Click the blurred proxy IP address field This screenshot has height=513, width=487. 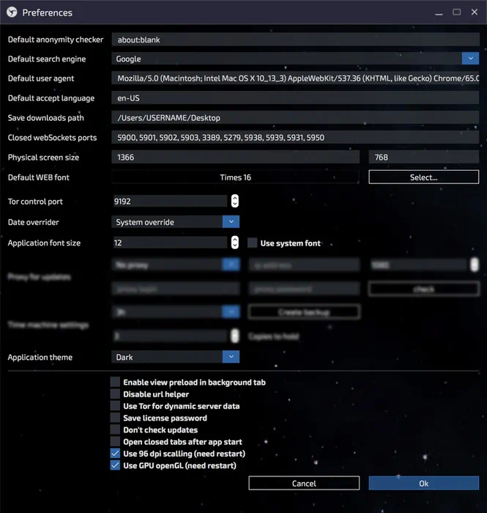tap(304, 265)
